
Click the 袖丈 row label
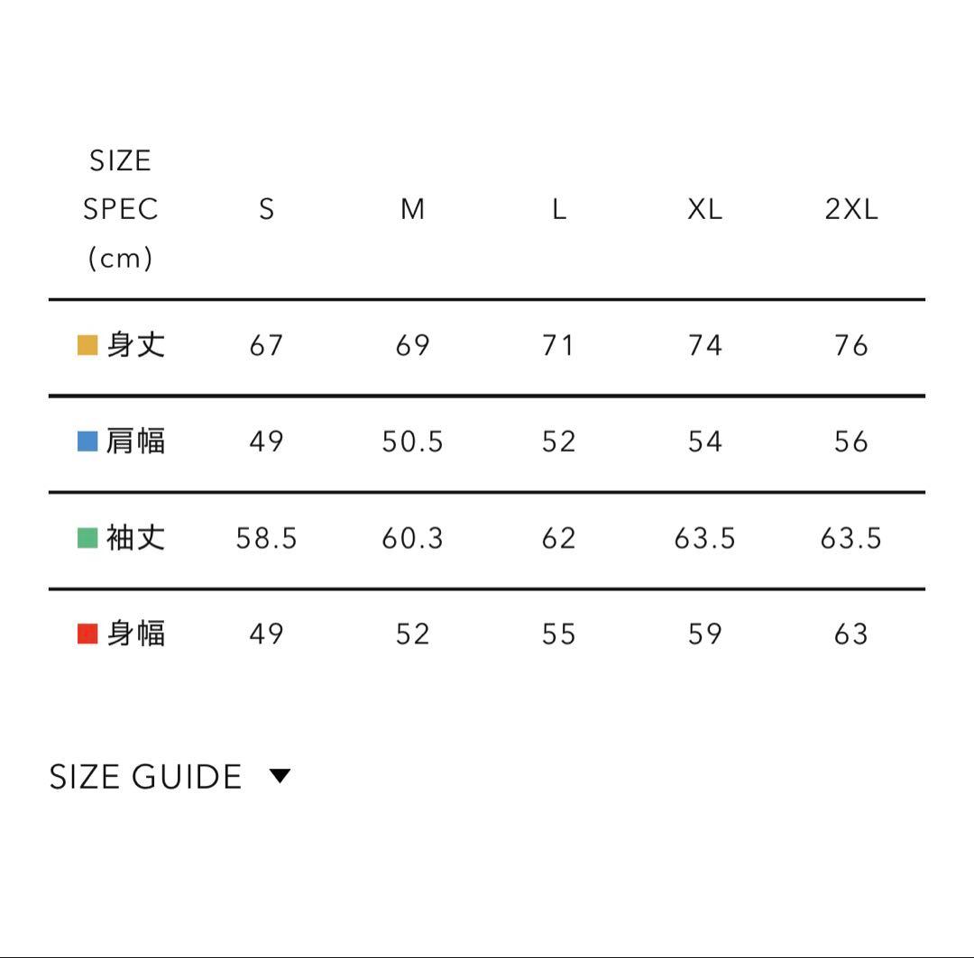point(136,538)
